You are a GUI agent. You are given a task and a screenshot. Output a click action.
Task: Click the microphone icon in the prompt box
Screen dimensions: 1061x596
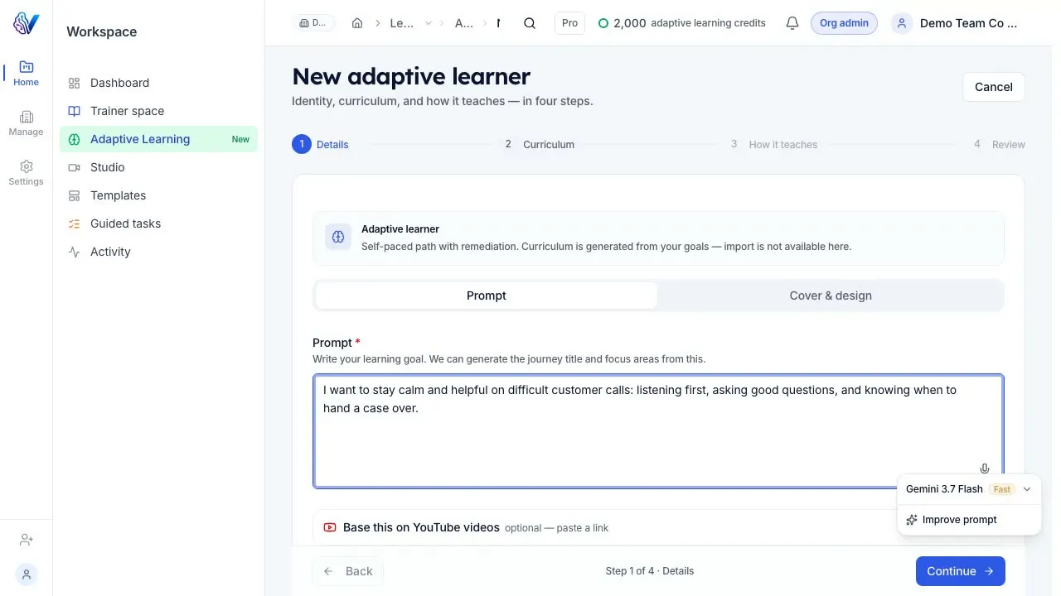[x=985, y=469]
